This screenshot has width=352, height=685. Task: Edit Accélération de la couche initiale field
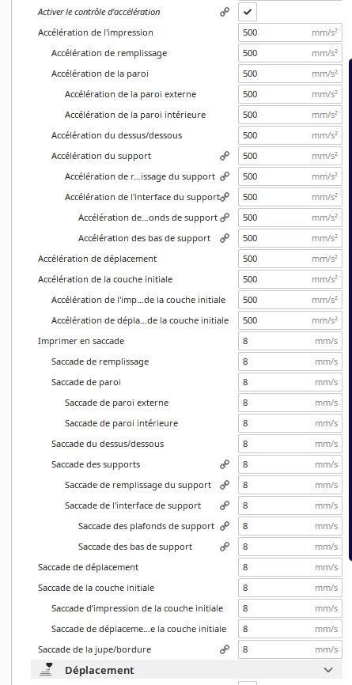click(x=290, y=279)
